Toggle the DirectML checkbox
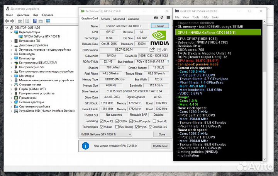Image resolution: width=278 pixels, height=176 pixels. click(x=154, y=121)
